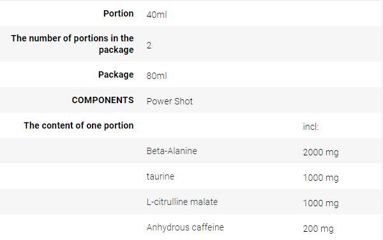The height and width of the screenshot is (240, 383).
Task: Click the Beta-Alanine table row
Action: tap(190, 151)
